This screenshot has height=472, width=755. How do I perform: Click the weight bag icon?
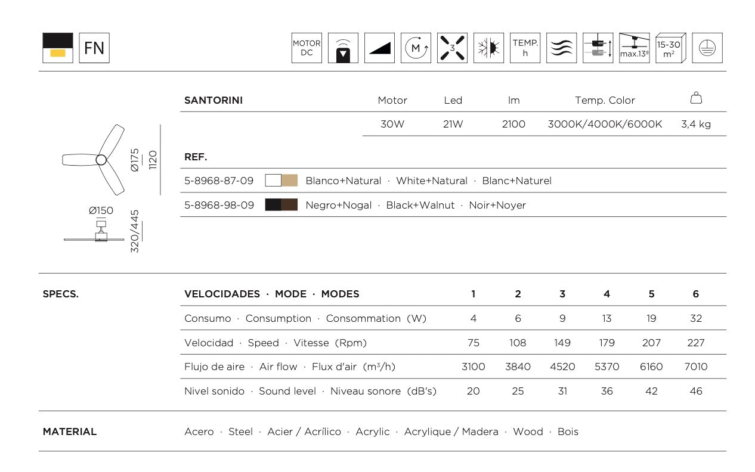[696, 98]
